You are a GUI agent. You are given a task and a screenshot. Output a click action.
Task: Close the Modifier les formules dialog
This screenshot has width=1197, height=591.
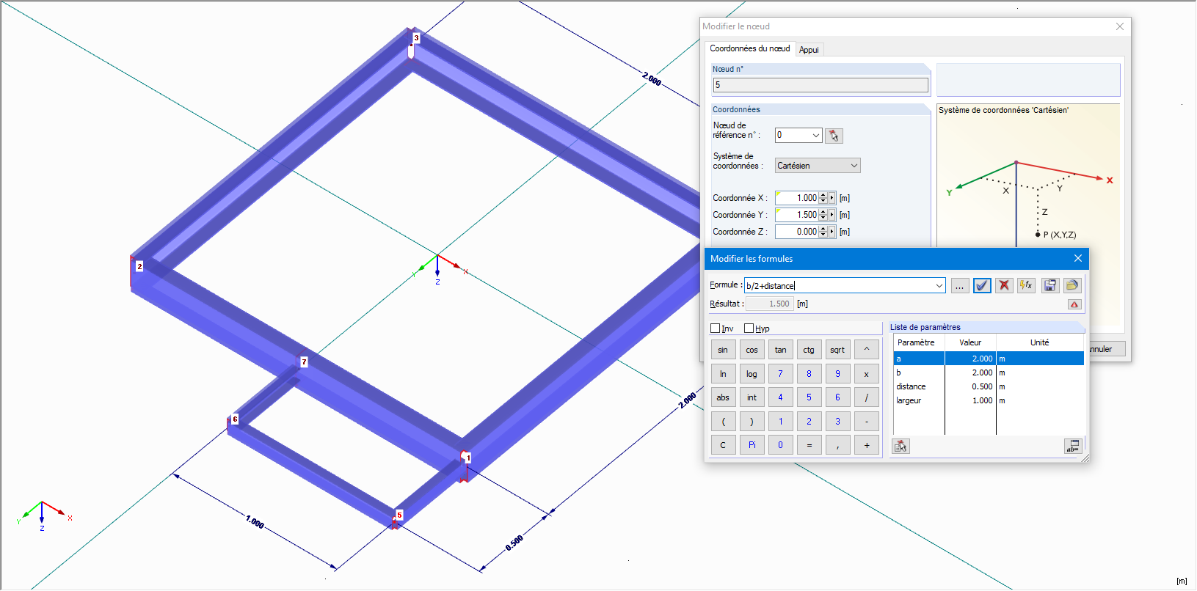tap(1078, 258)
